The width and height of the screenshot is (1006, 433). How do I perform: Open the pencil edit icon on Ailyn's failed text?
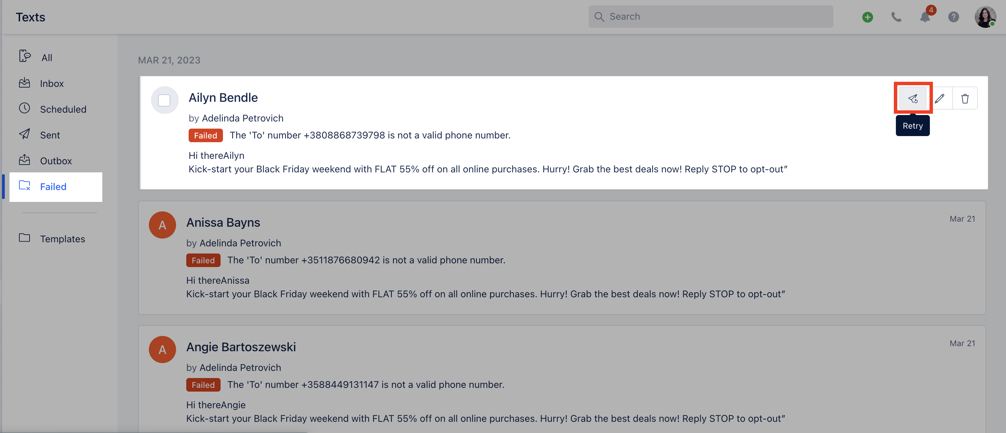point(940,98)
